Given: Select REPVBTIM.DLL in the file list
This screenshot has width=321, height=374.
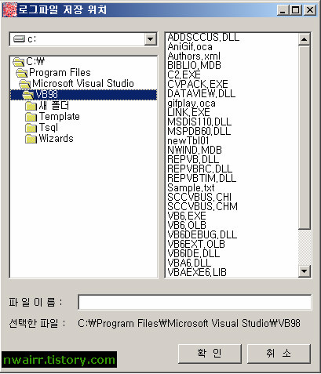Looking at the screenshot, I should pyautogui.click(x=202, y=178).
